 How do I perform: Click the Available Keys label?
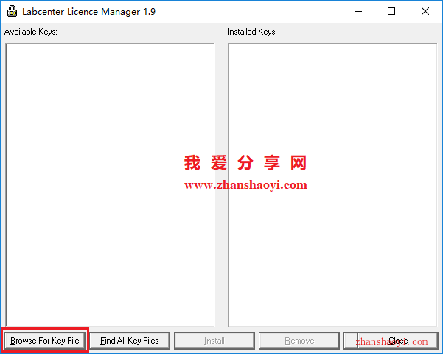coord(31,32)
